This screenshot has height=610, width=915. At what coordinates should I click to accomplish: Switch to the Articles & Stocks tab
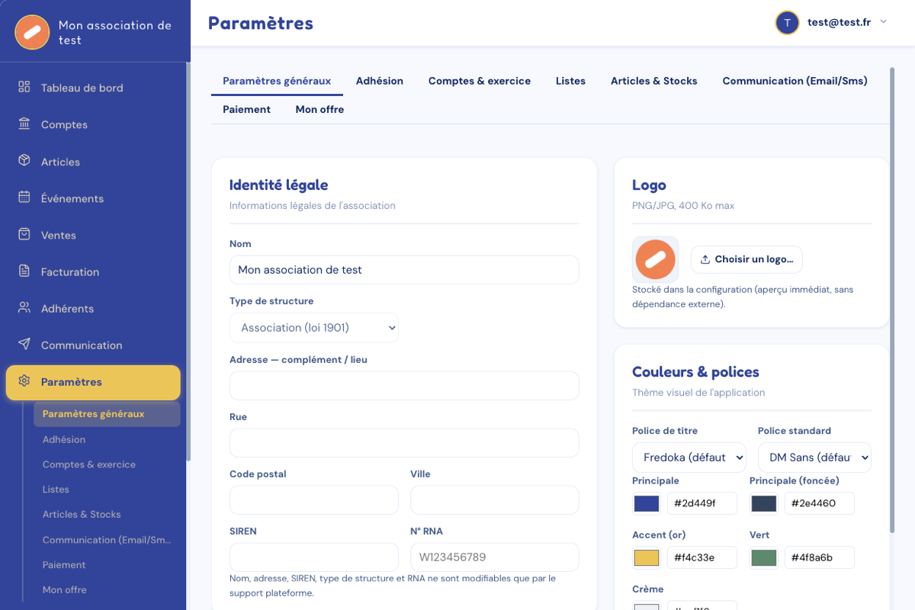pyautogui.click(x=654, y=81)
